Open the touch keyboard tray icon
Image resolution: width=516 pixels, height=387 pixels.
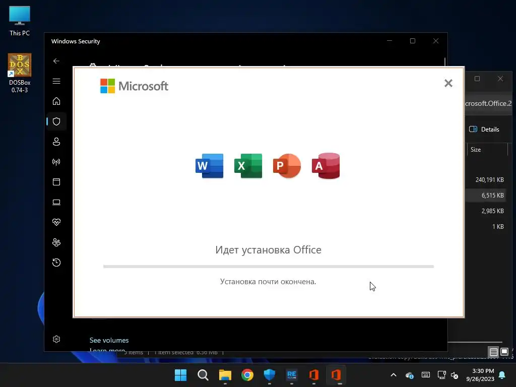click(x=425, y=375)
